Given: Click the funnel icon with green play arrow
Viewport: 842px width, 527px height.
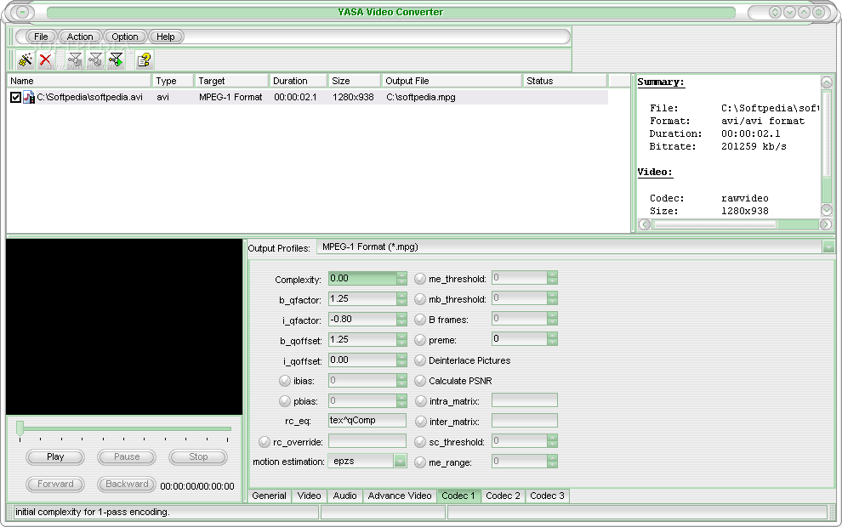Looking at the screenshot, I should [116, 59].
